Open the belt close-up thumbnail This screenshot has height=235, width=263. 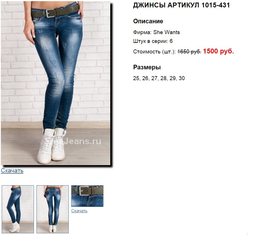click(x=87, y=196)
